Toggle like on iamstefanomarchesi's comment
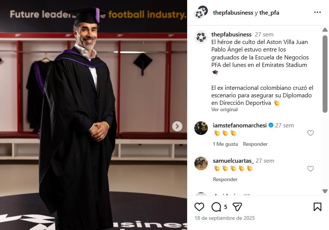 (311, 133)
